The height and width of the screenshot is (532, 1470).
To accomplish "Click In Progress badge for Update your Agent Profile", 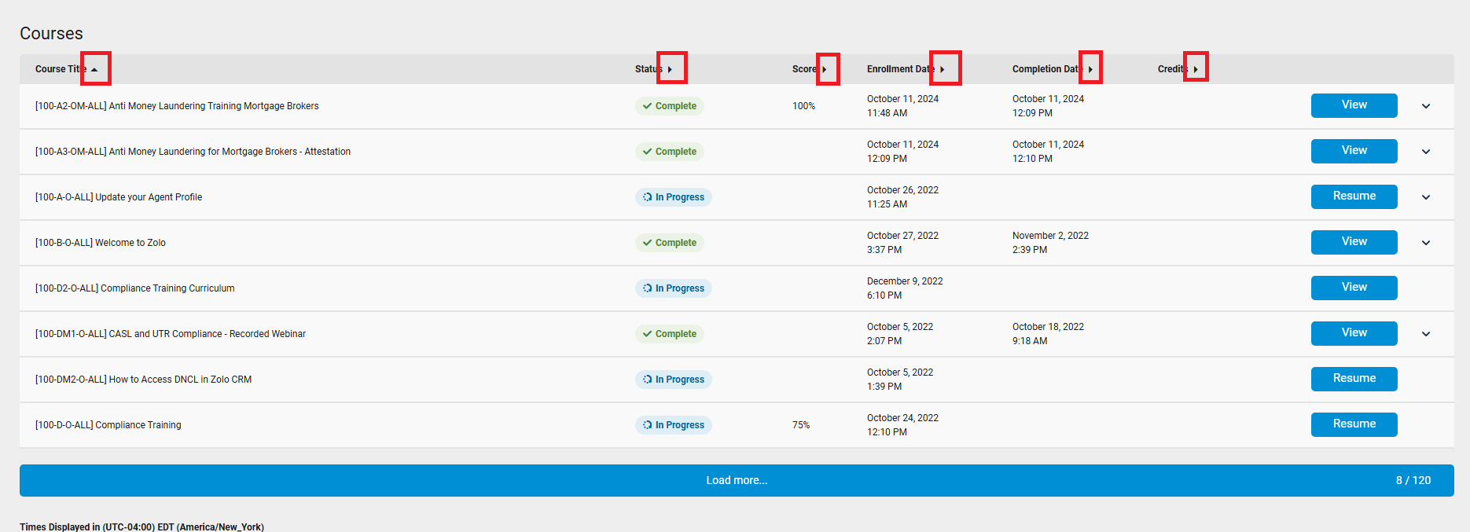I will coord(673,197).
